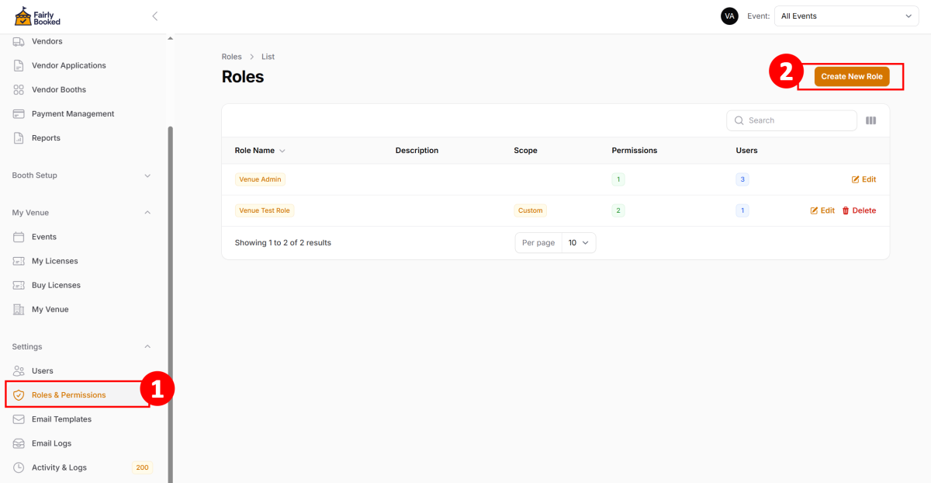
Task: Edit the Venue Admin role
Action: (x=864, y=179)
